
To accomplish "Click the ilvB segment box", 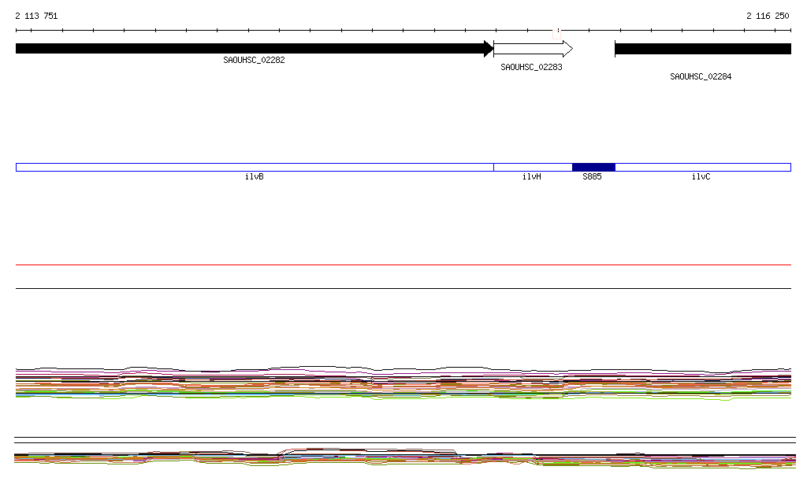I will point(254,167).
